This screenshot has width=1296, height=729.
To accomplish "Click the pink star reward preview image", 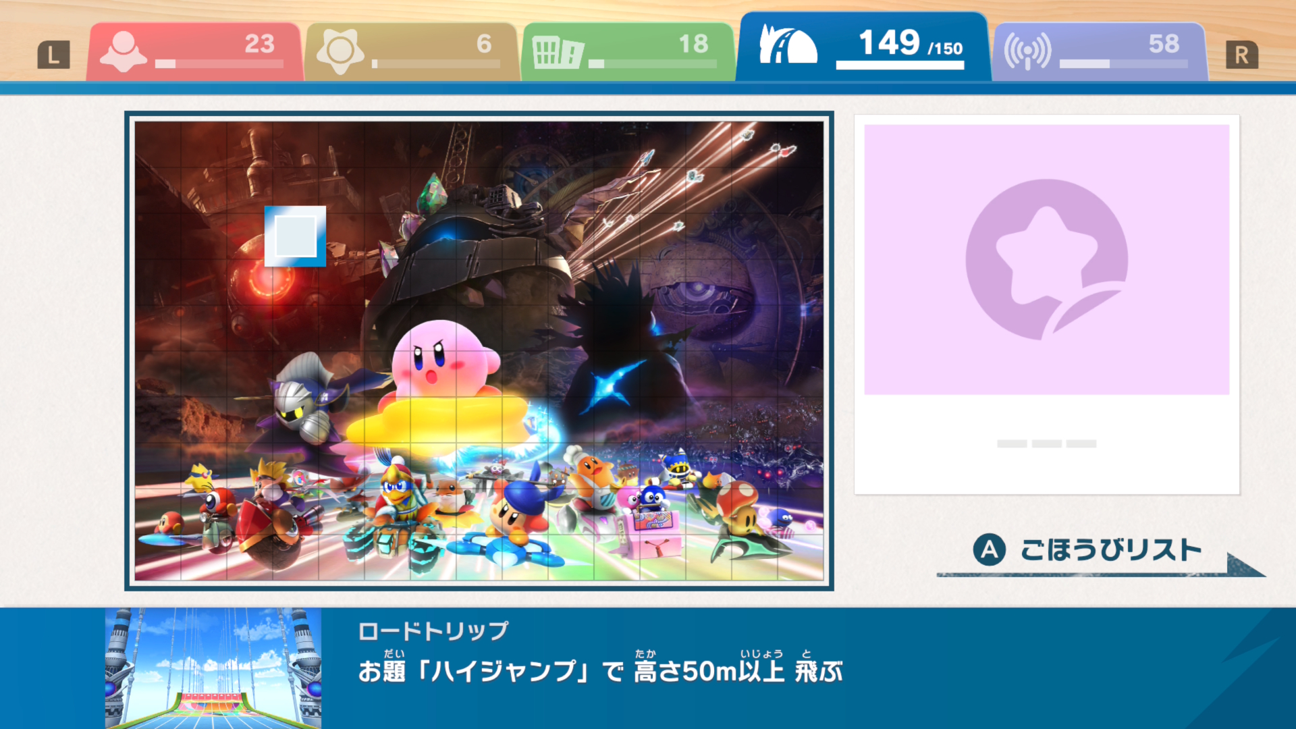I will (x=1046, y=260).
